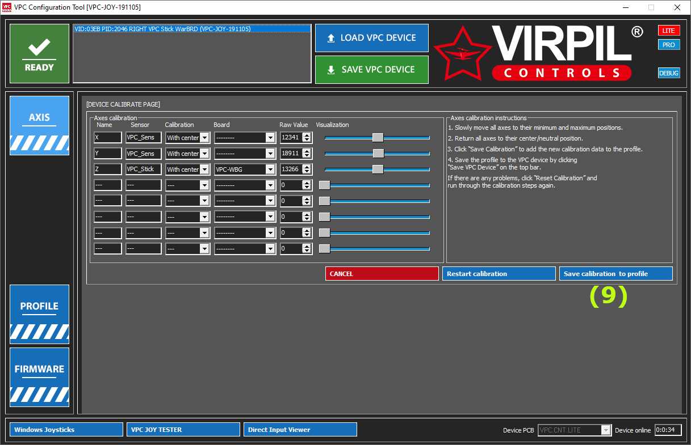Click the READY checkmark status button
The height and width of the screenshot is (445, 691).
pyautogui.click(x=39, y=54)
